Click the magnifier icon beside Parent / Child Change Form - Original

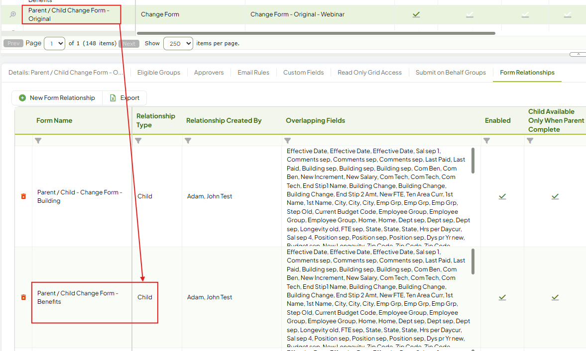13,14
